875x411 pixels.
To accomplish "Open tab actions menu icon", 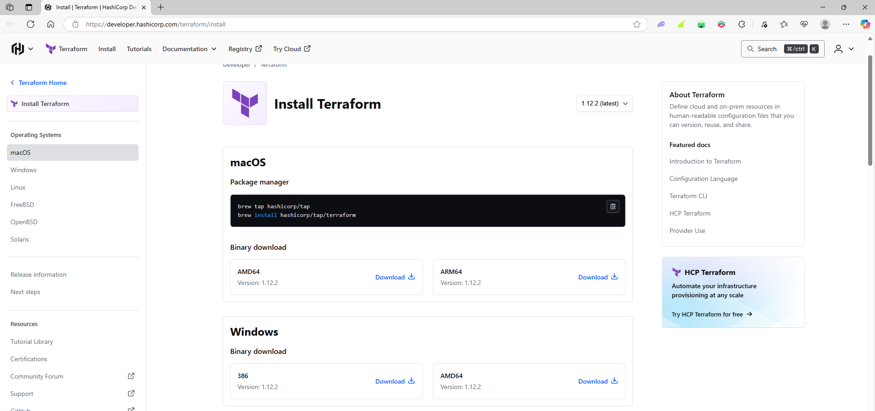I will click(x=29, y=7).
